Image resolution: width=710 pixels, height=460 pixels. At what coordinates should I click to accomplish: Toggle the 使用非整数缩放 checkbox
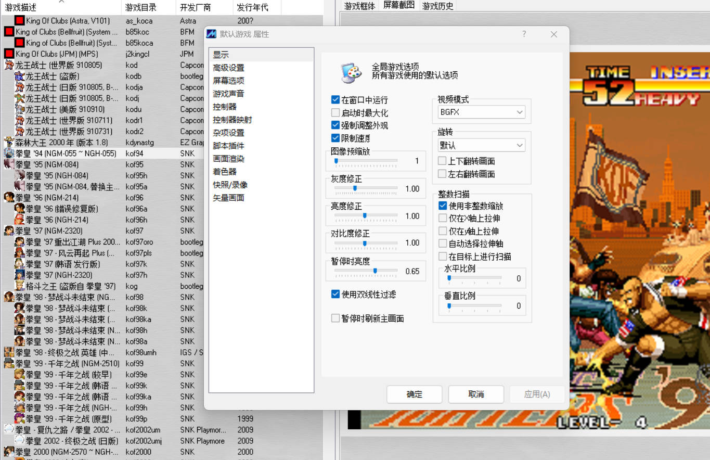coord(443,206)
